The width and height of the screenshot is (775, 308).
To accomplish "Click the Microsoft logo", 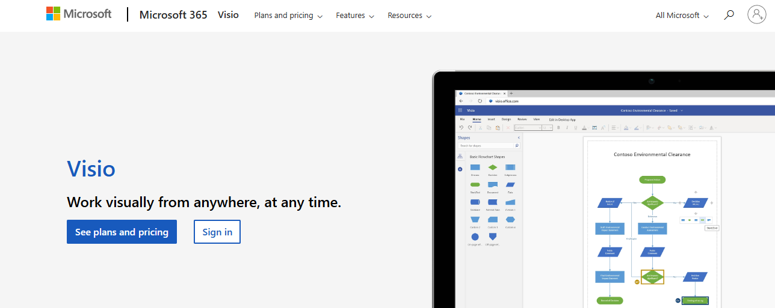I will pyautogui.click(x=79, y=14).
